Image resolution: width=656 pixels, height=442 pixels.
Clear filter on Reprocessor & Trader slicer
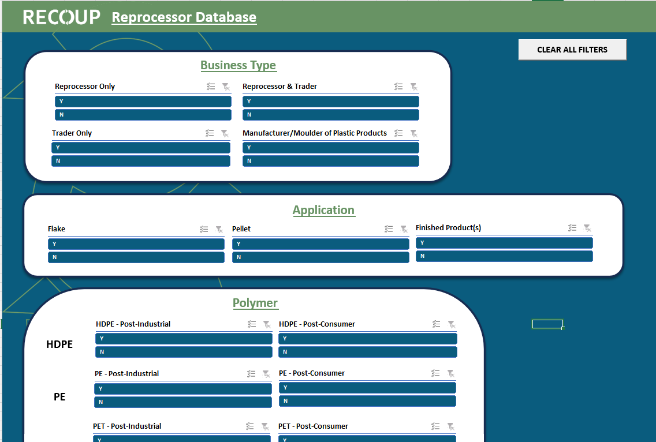coord(414,86)
